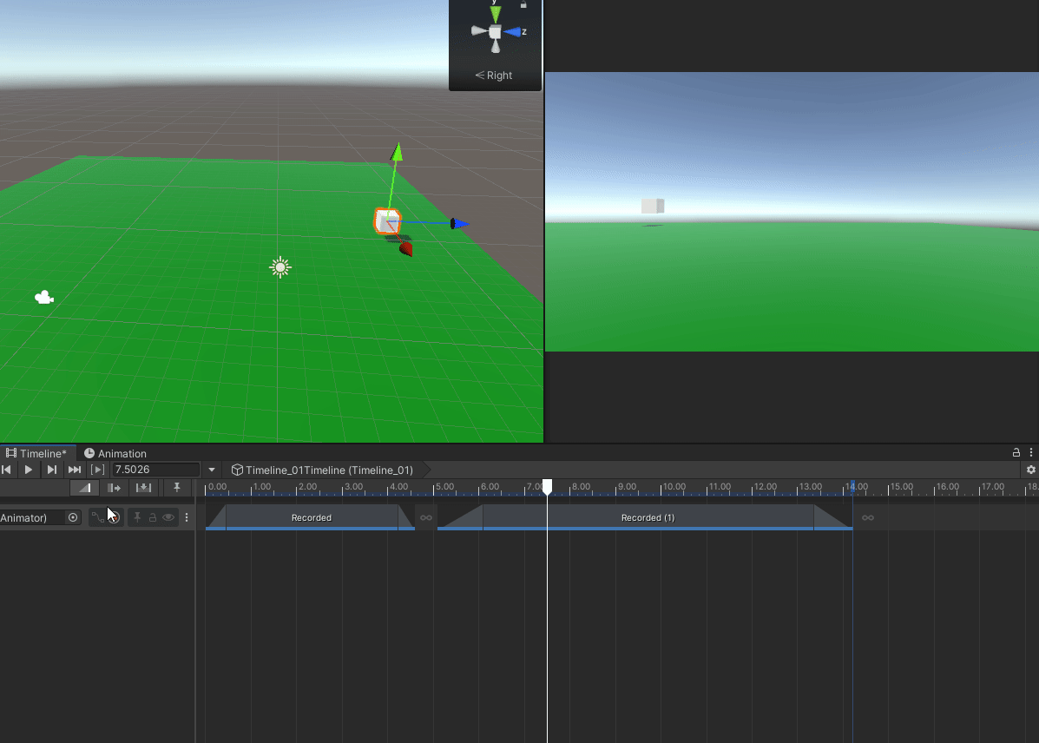Click the edit curves icon on the Animator track

(97, 517)
